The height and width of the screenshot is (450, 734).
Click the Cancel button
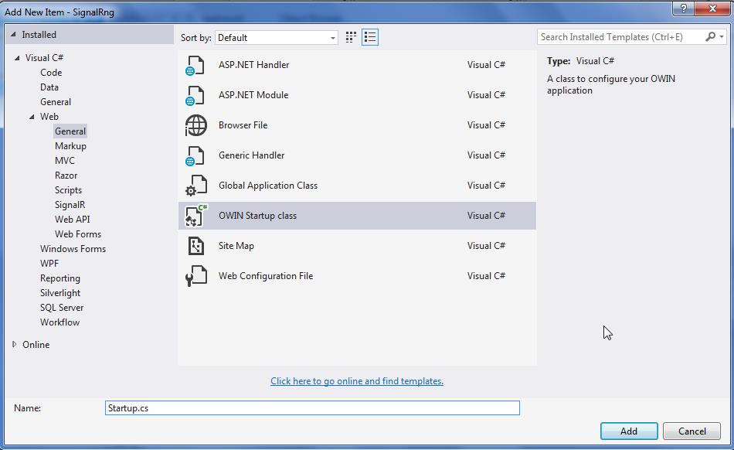point(692,431)
